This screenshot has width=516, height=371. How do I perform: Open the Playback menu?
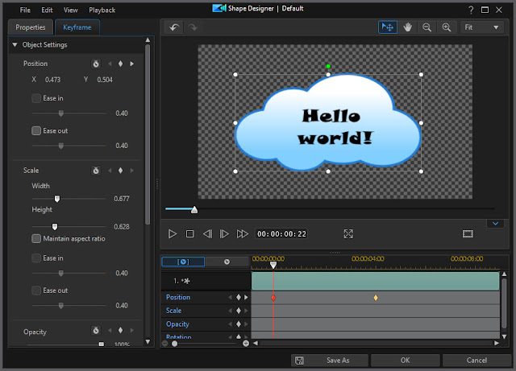(x=102, y=10)
